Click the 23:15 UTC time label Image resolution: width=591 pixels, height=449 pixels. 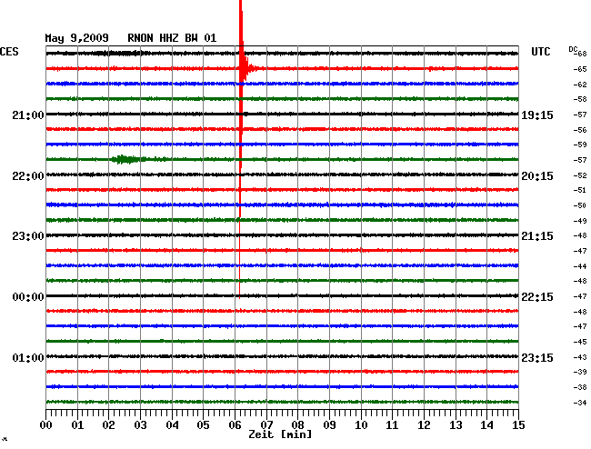click(x=537, y=357)
